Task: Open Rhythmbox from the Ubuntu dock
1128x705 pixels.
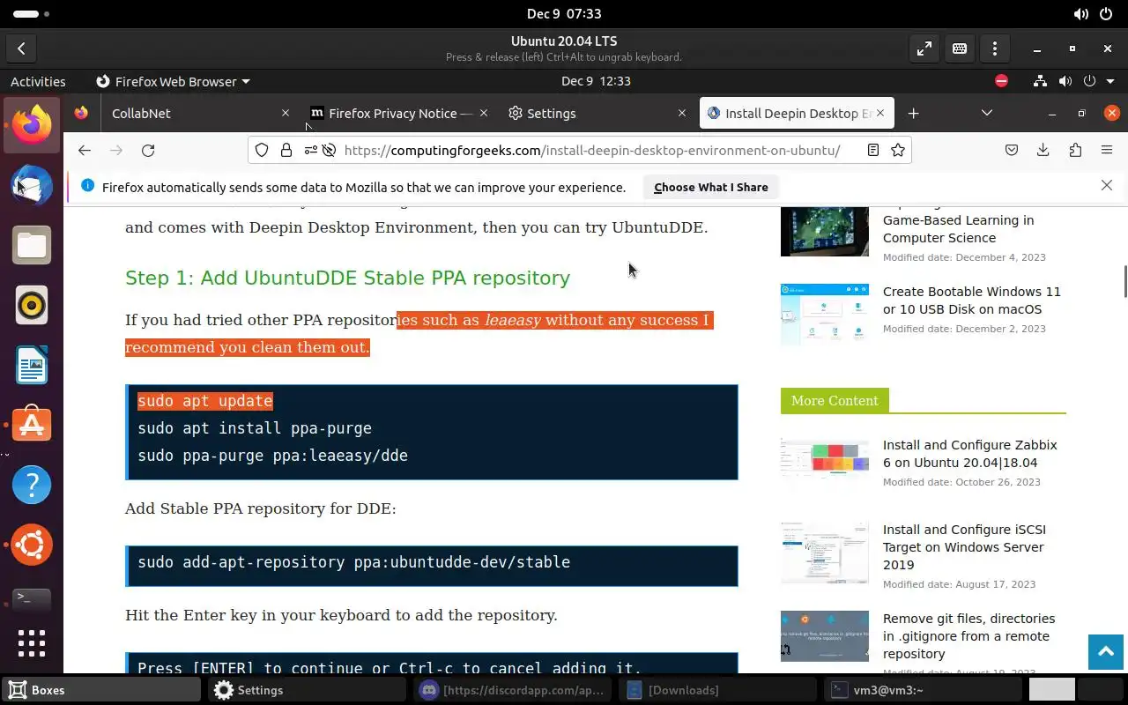Action: coord(32,305)
